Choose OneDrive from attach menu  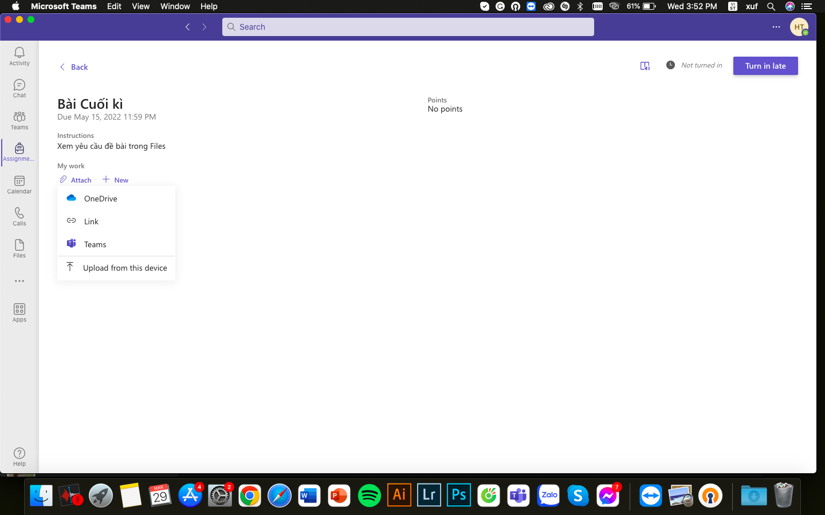(x=116, y=199)
